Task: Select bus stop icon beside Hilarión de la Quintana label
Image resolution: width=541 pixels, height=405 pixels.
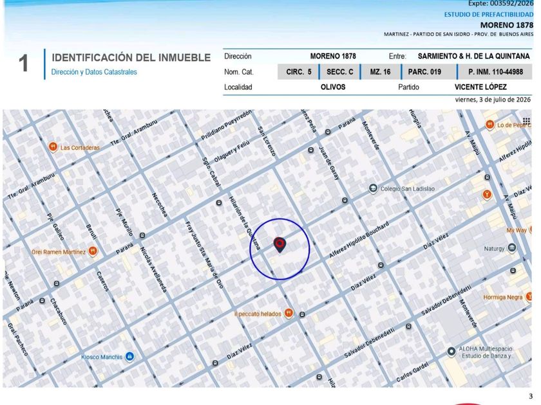Action: pyautogui.click(x=219, y=203)
